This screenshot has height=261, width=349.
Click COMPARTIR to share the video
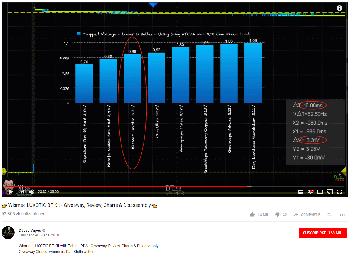pos(307,214)
